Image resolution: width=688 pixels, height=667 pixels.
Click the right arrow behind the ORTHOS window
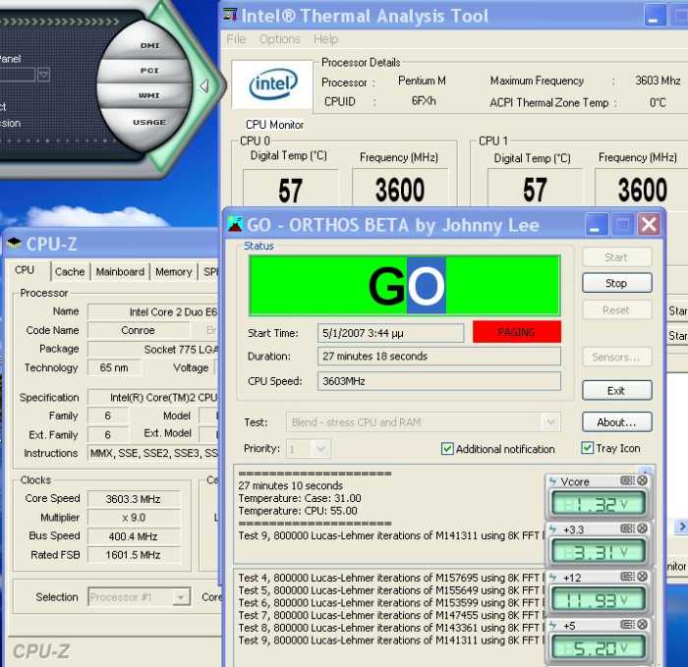tap(682, 527)
